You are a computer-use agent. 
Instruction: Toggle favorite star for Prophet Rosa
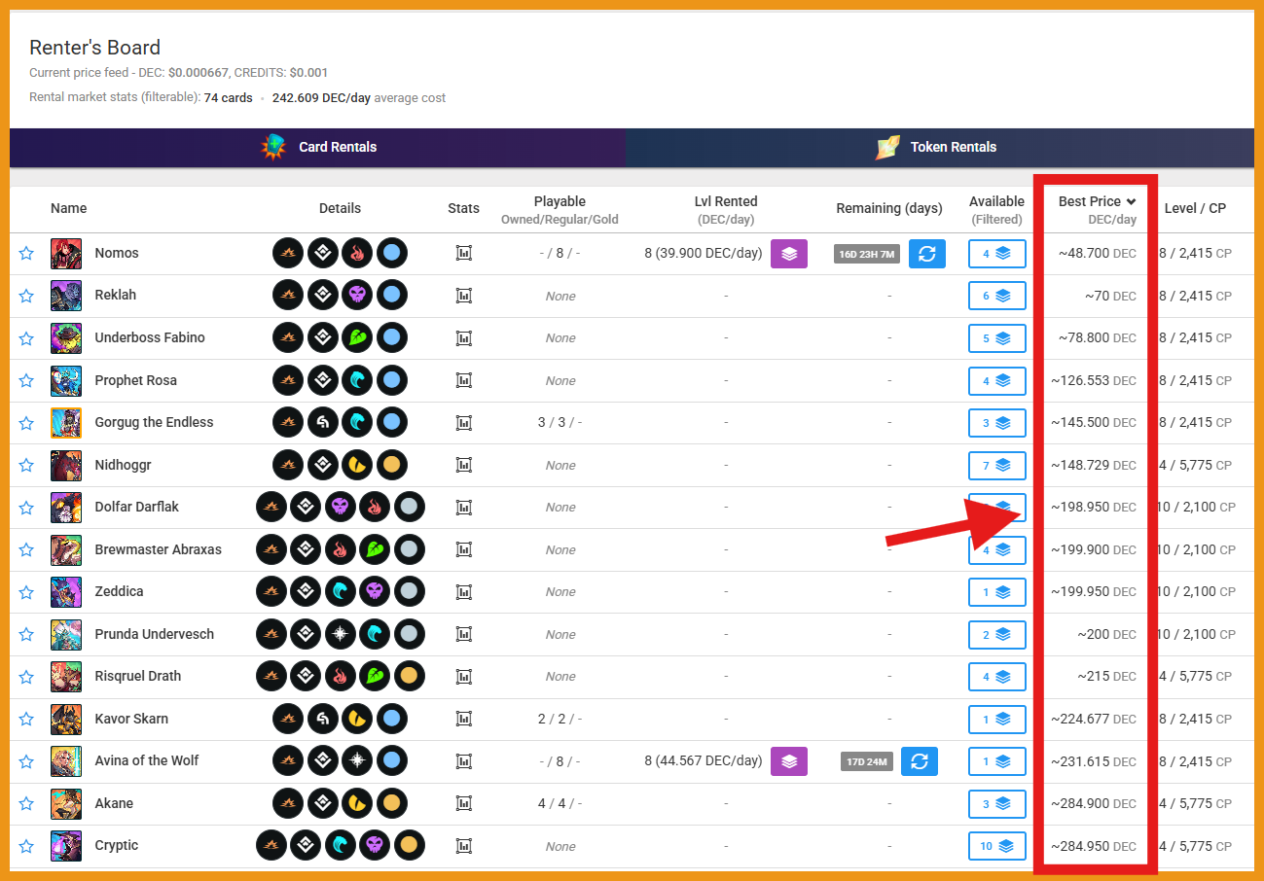[x=26, y=380]
